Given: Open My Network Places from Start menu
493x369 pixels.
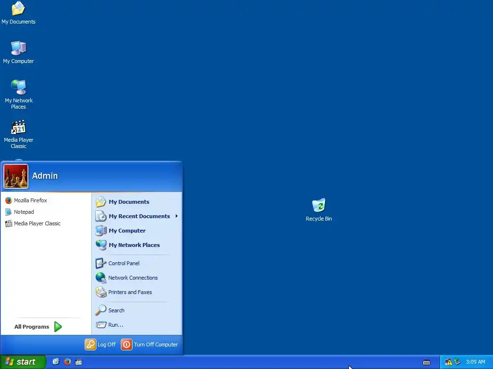Looking at the screenshot, I should coord(128,245).
